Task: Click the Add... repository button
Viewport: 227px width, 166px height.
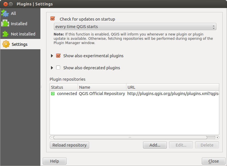Action: (x=155, y=145)
